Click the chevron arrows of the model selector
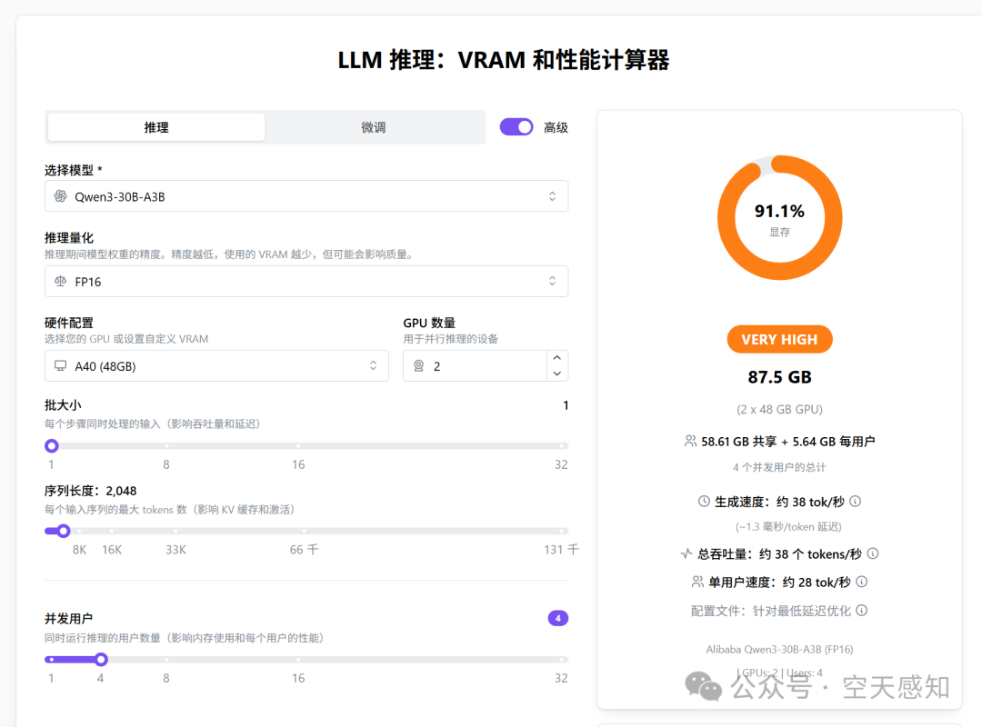982x727 pixels. (x=552, y=196)
